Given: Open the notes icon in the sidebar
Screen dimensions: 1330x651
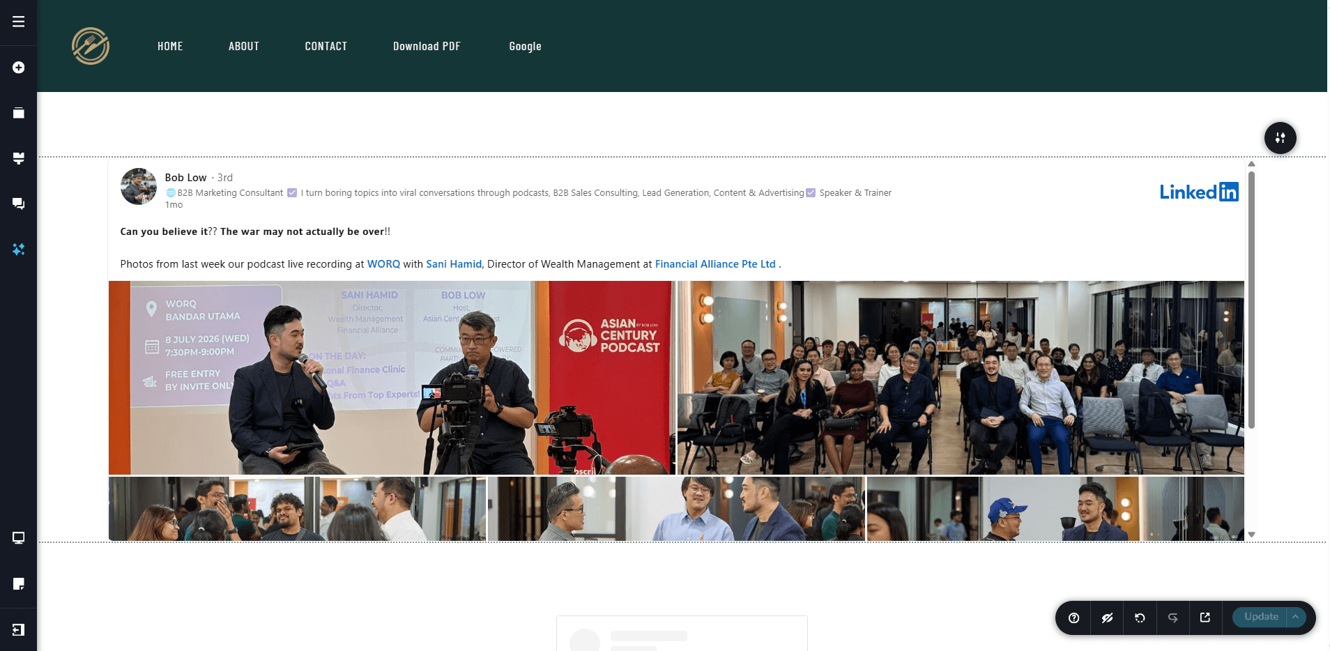Looking at the screenshot, I should click(x=19, y=583).
